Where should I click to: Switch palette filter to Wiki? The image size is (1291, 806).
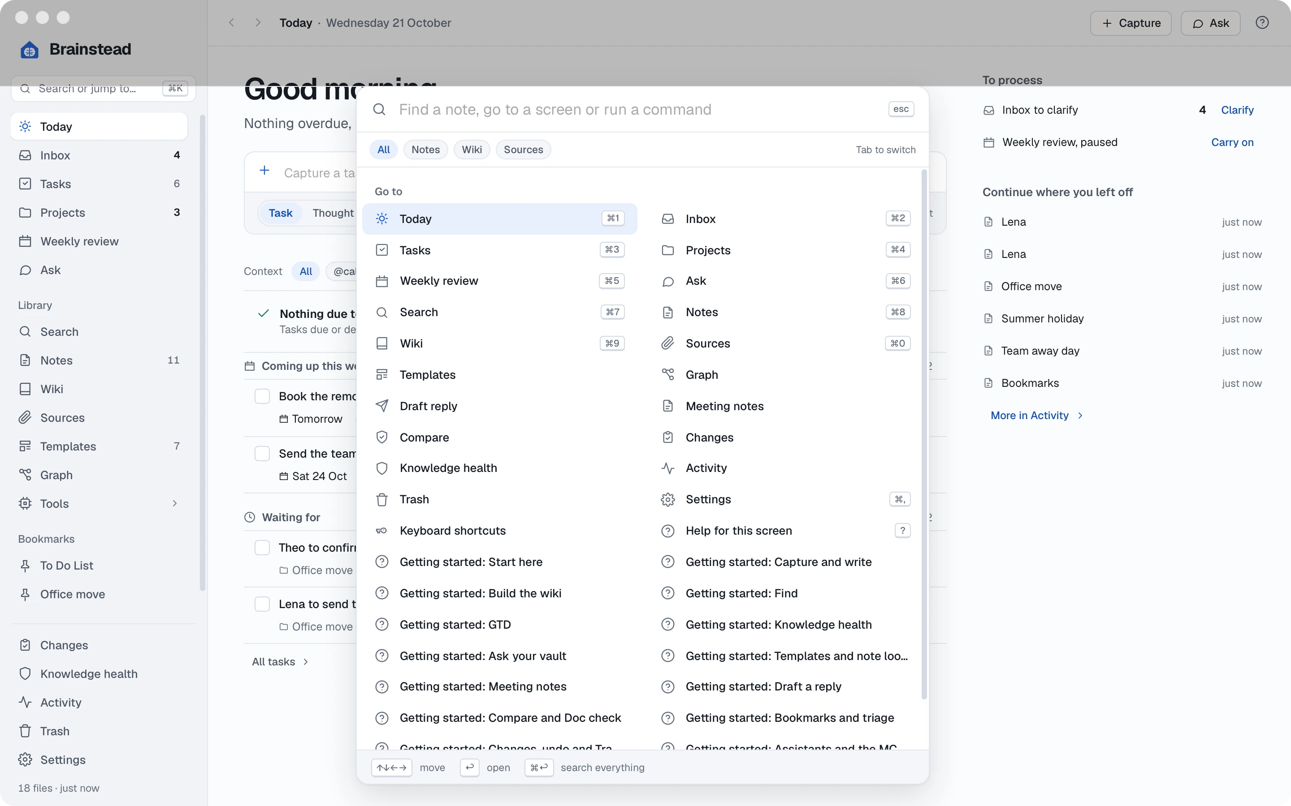(x=472, y=150)
